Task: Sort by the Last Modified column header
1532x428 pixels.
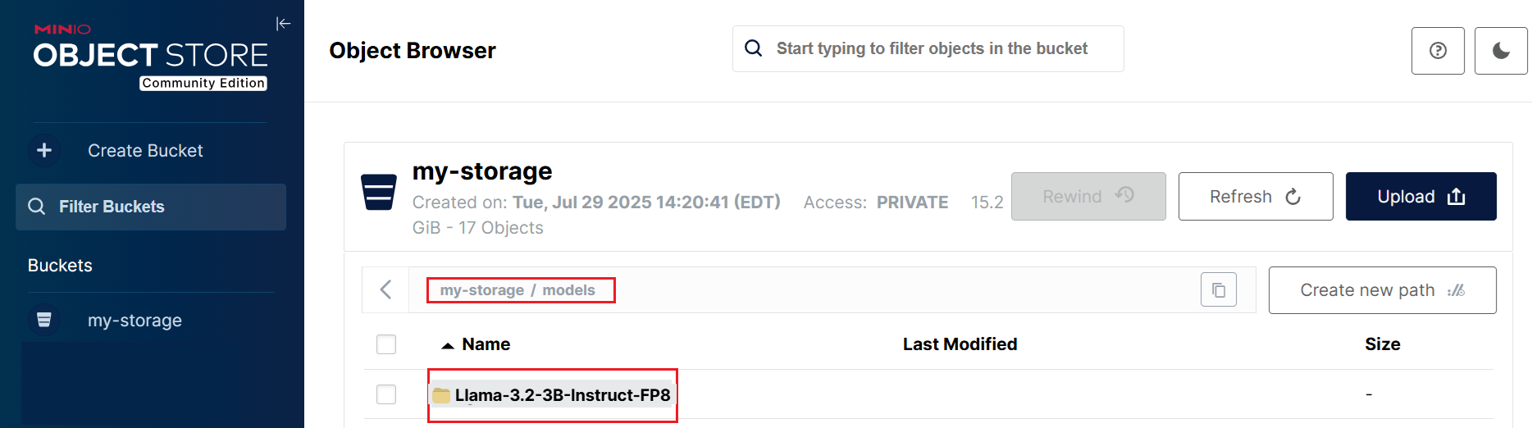Action: 960,344
